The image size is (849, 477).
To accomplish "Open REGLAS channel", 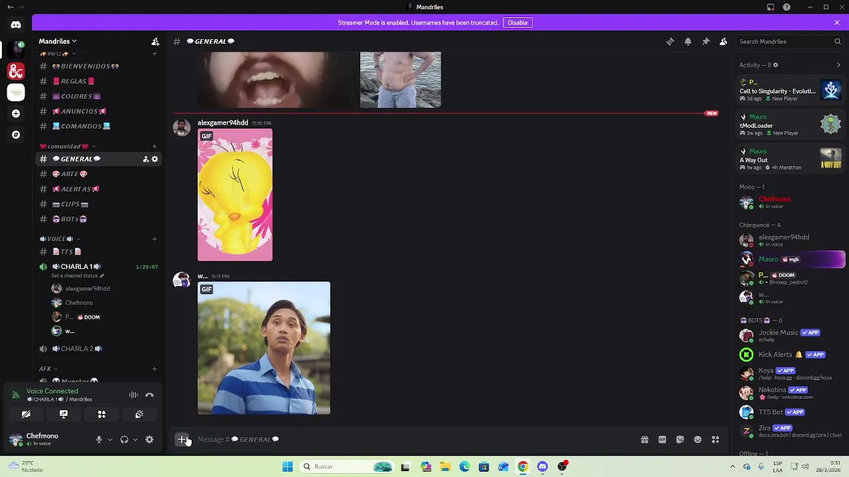I will (98, 81).
